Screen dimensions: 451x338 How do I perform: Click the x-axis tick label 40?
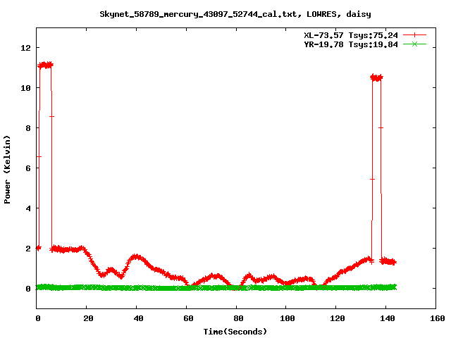click(138, 318)
